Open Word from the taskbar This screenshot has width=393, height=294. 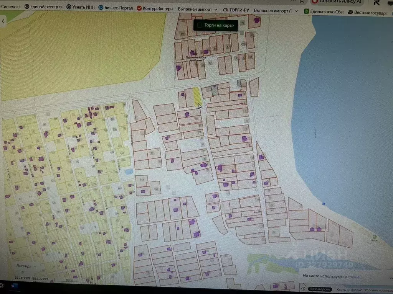click(14, 286)
